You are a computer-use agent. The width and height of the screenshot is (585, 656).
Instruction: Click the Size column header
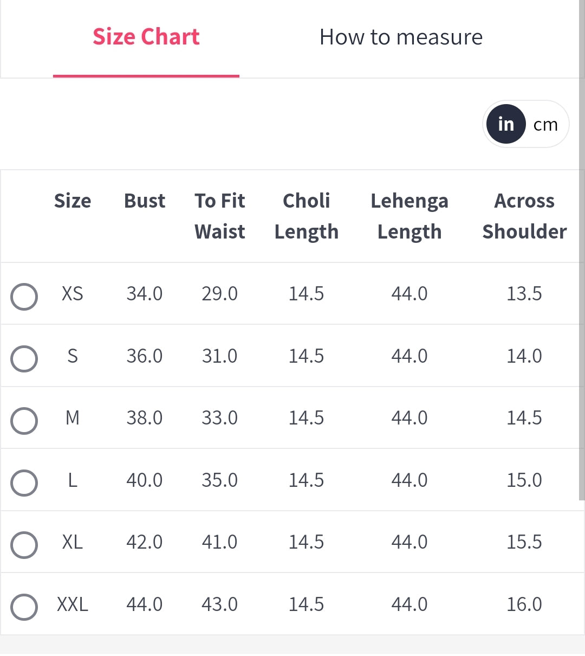tap(73, 201)
